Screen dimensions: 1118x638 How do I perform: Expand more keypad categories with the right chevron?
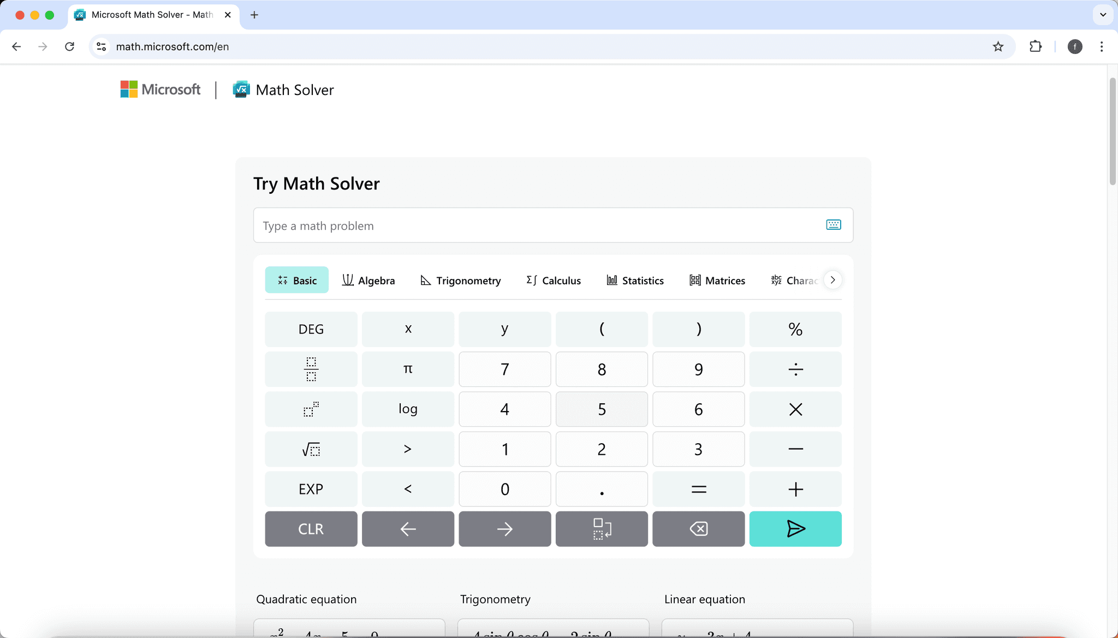tap(832, 280)
